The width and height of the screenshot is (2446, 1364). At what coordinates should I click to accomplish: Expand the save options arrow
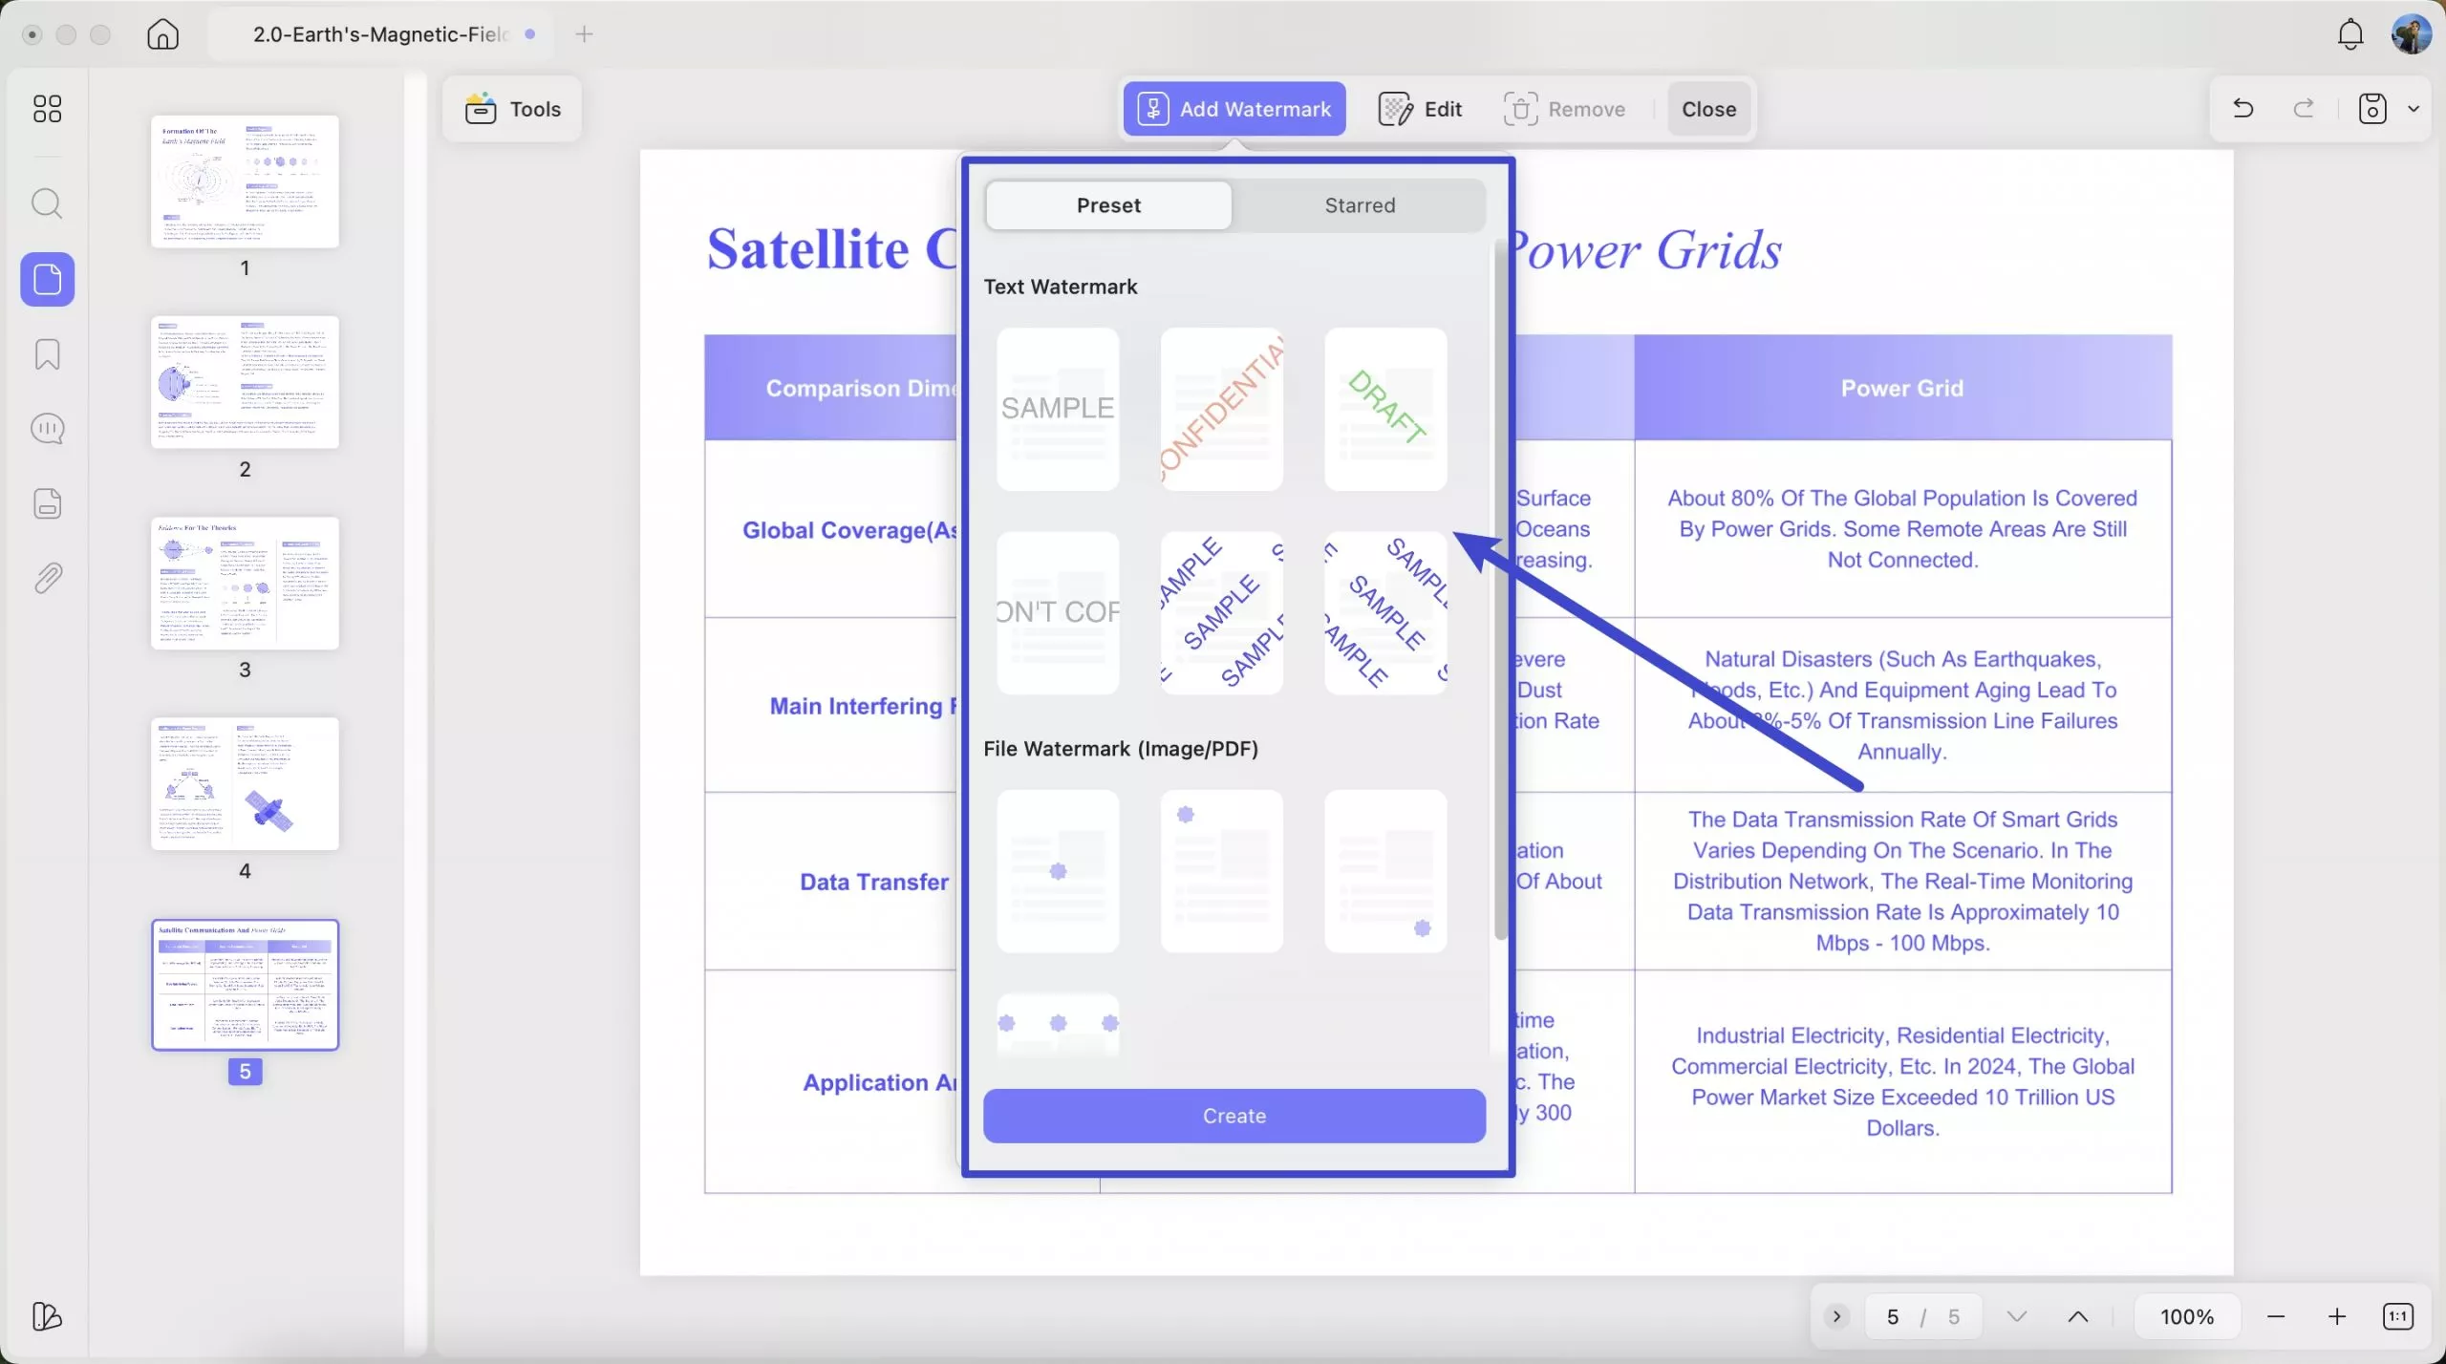click(x=2414, y=109)
